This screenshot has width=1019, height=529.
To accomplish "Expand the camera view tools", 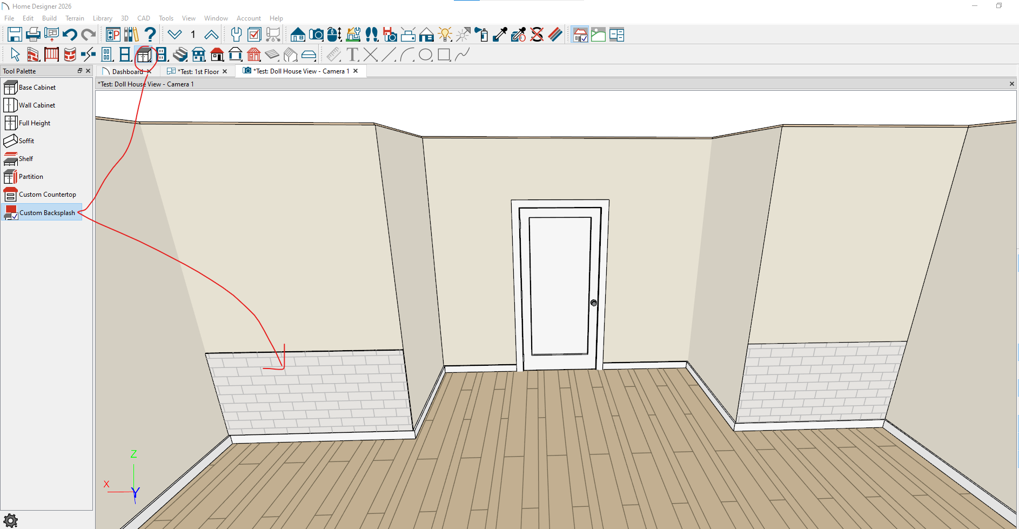I will click(316, 35).
